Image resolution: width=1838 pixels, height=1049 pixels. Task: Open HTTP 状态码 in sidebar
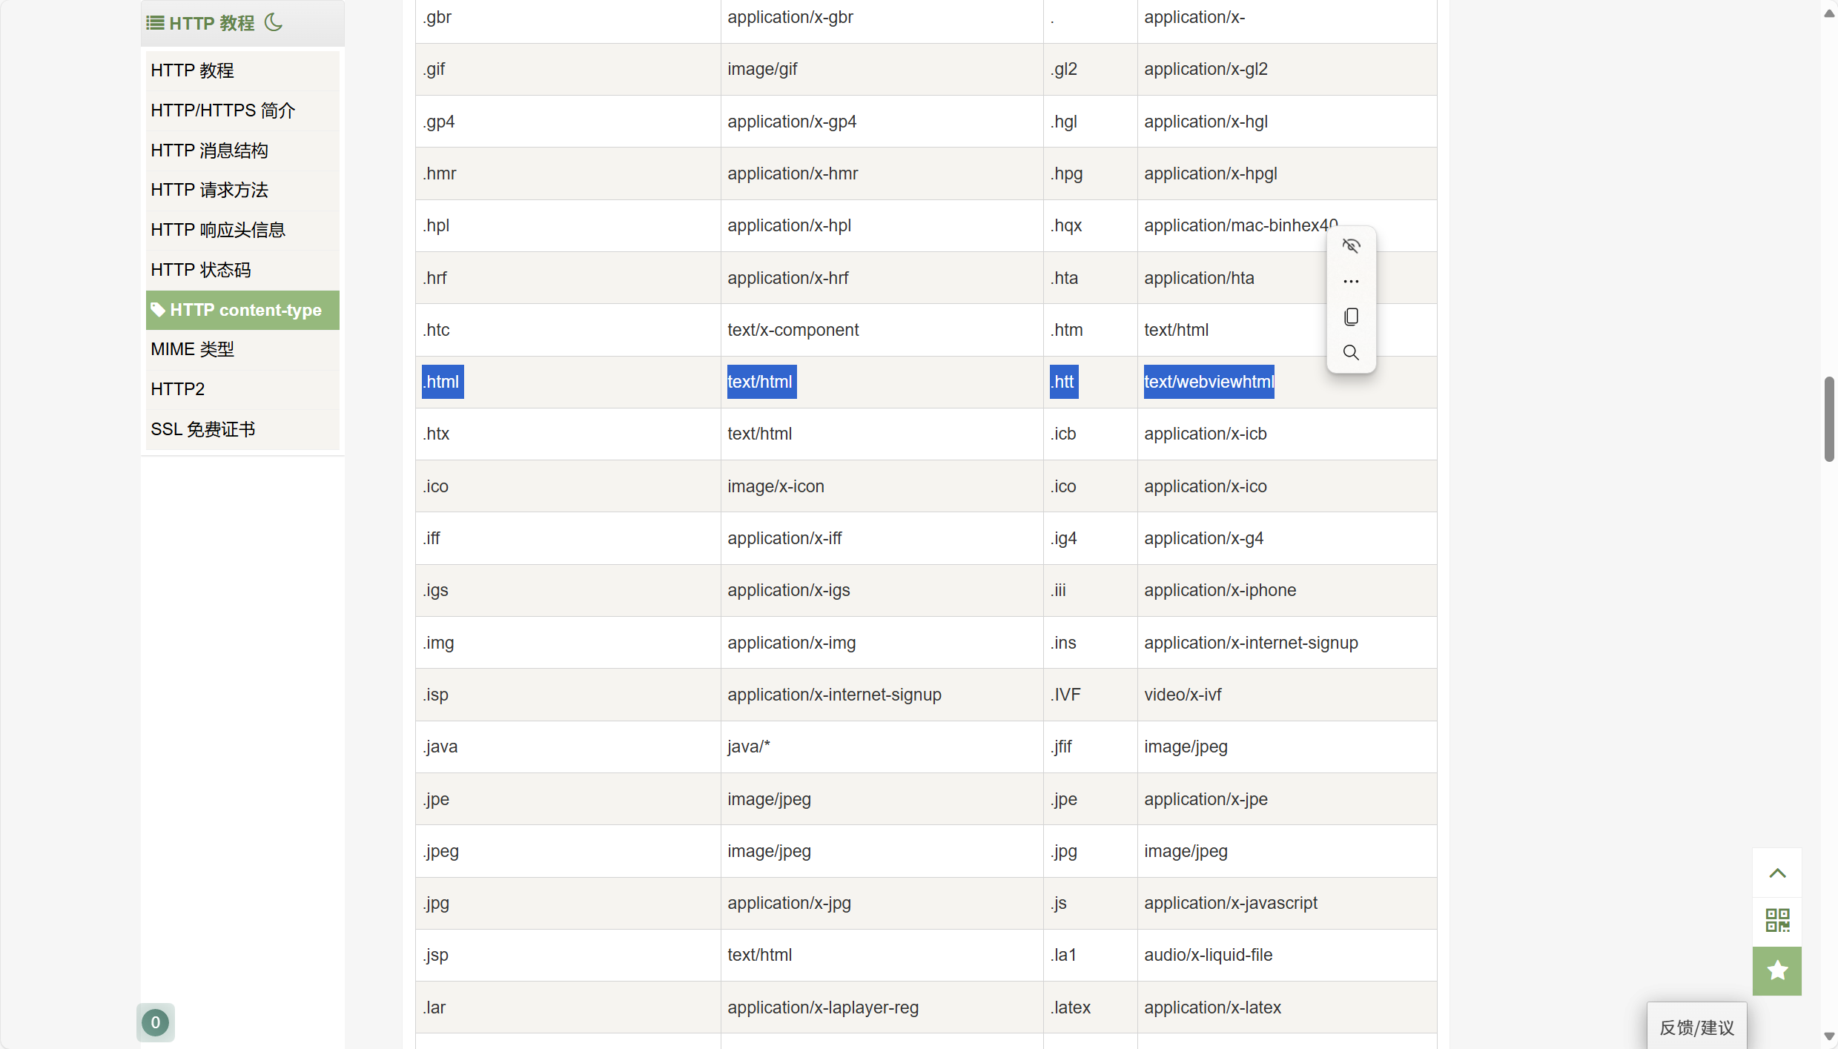pos(201,270)
